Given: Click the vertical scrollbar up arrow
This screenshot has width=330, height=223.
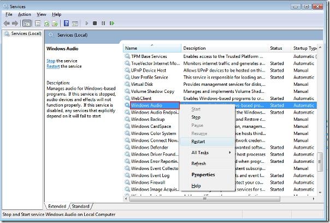Looking at the screenshot, I should [320, 48].
